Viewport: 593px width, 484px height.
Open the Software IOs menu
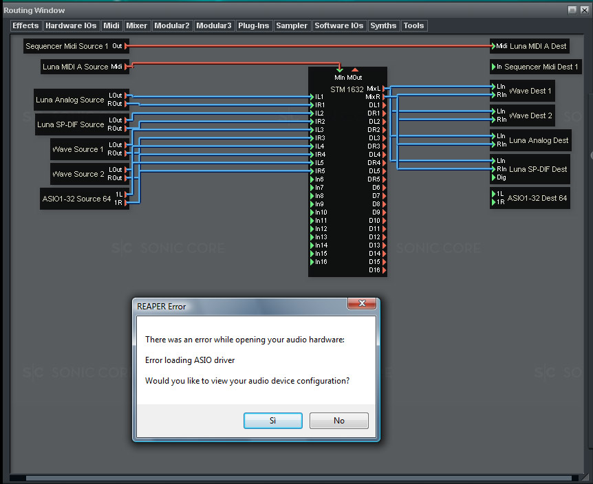coord(338,25)
